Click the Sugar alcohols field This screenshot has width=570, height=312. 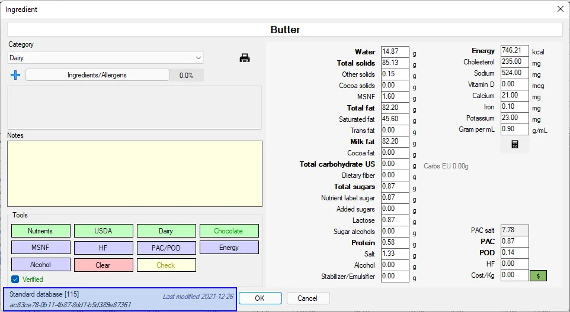pos(395,232)
